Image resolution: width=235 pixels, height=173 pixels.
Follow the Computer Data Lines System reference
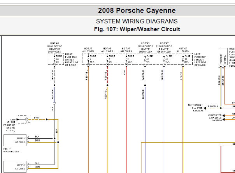pos(215,118)
